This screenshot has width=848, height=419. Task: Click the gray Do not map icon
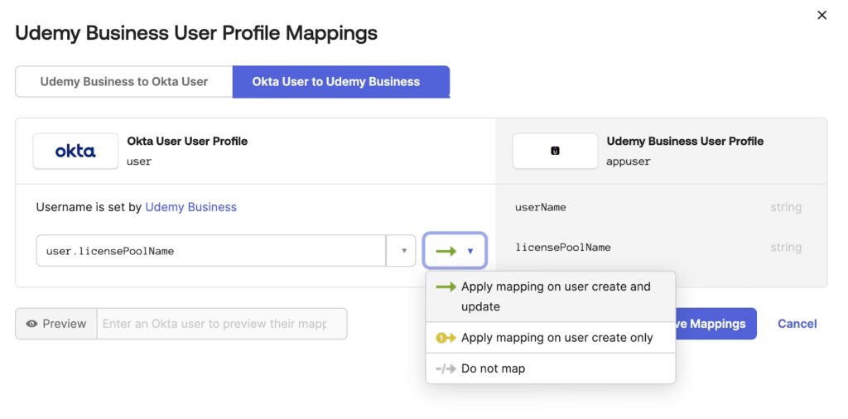[446, 368]
